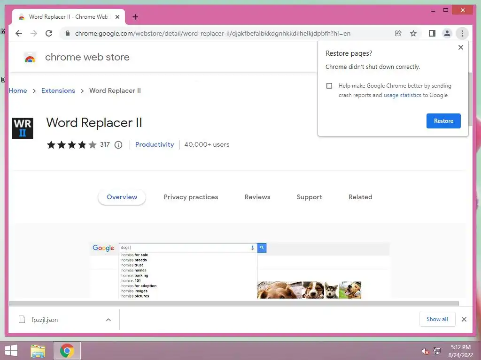Click the Word Replacer II heading
The height and width of the screenshot is (360, 481).
(94, 123)
